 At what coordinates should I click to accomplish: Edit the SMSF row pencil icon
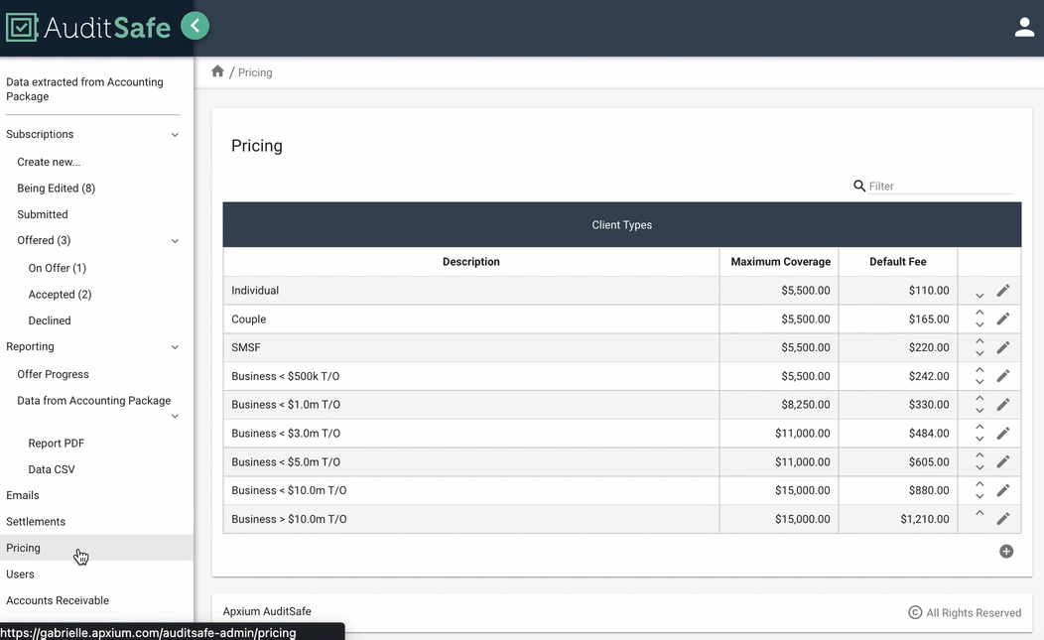click(x=1002, y=347)
